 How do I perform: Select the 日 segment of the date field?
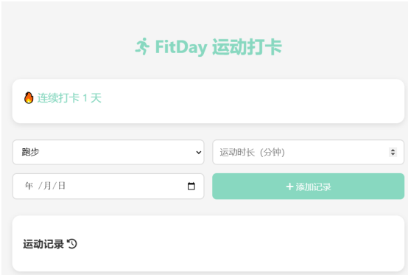(x=62, y=186)
